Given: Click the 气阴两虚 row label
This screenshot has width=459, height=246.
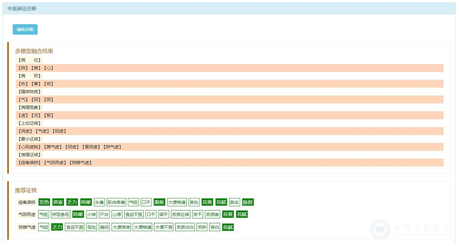Looking at the screenshot, I should pos(27,215).
